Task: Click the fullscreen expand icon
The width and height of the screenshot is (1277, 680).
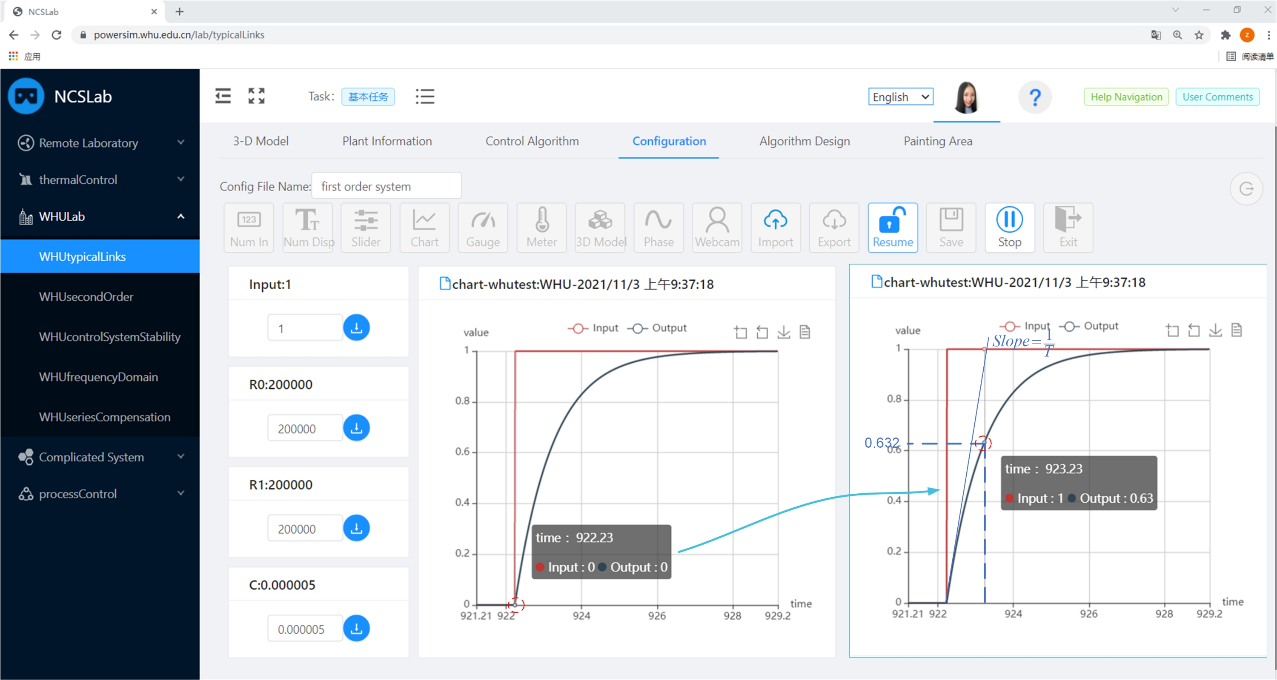Action: [x=256, y=96]
